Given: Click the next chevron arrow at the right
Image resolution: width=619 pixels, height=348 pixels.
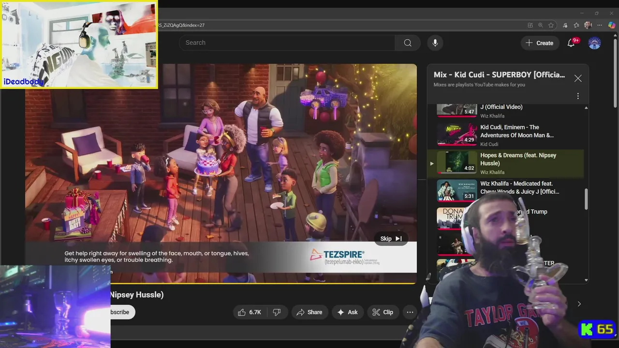Looking at the screenshot, I should pos(579,304).
